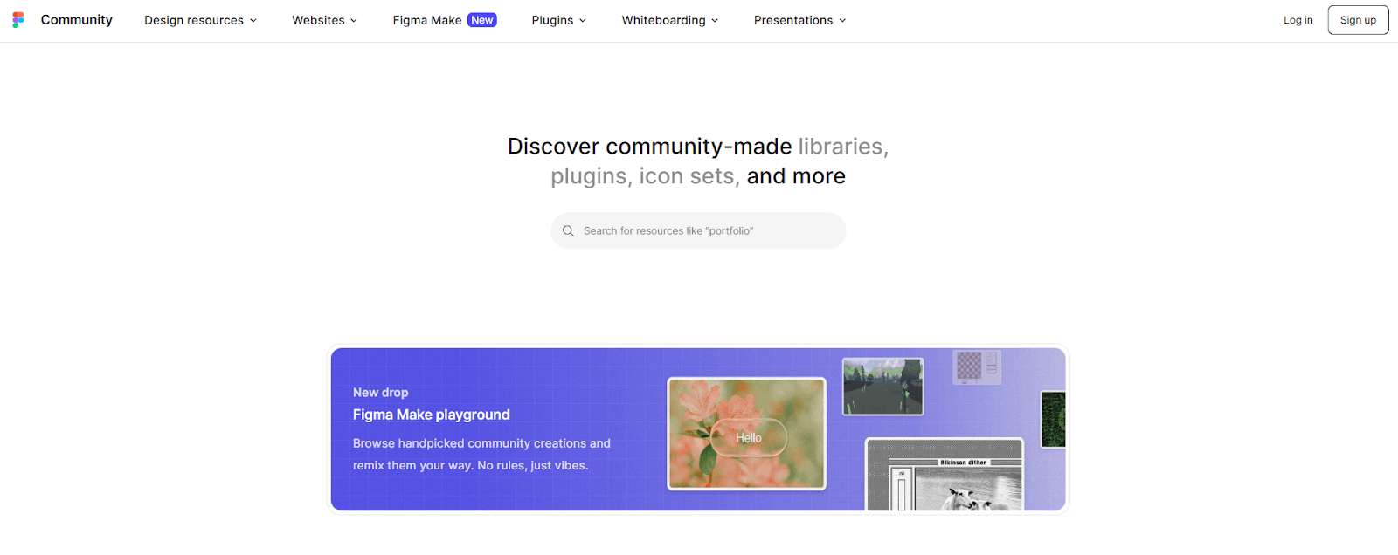Click the Figma logo icon
The image size is (1398, 555).
pos(18,20)
